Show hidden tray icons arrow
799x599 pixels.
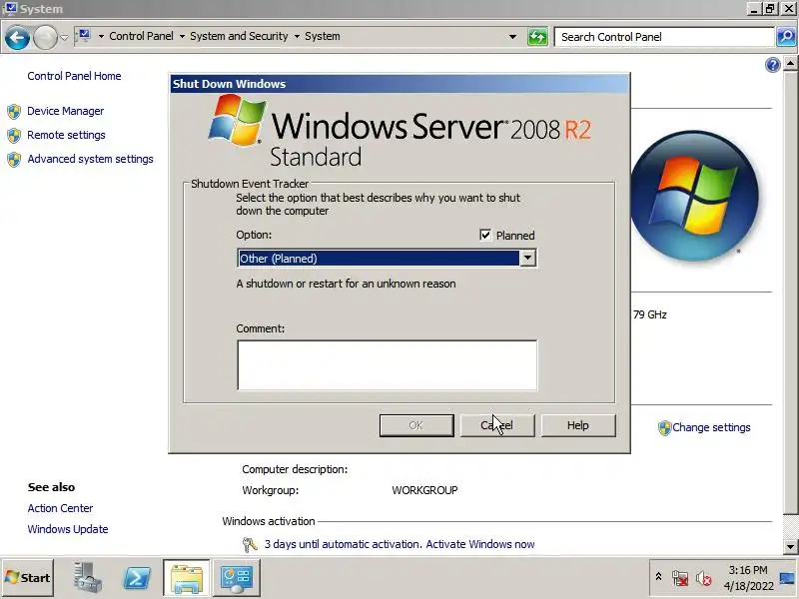tap(658, 577)
